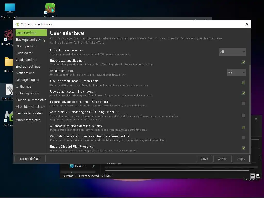Image resolution: width=264 pixels, height=198 pixels.
Task: Close the MCreator's Preferences window
Action: click(x=247, y=24)
